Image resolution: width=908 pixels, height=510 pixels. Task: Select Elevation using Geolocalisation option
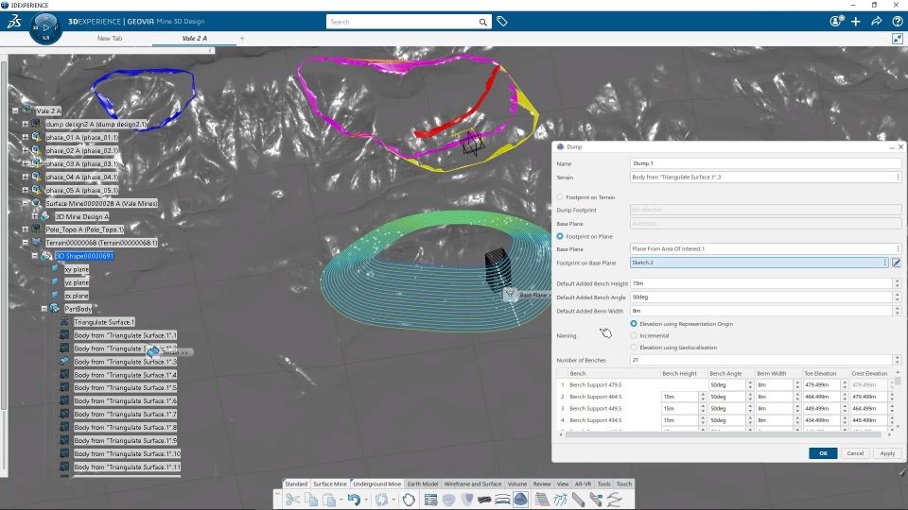point(634,348)
